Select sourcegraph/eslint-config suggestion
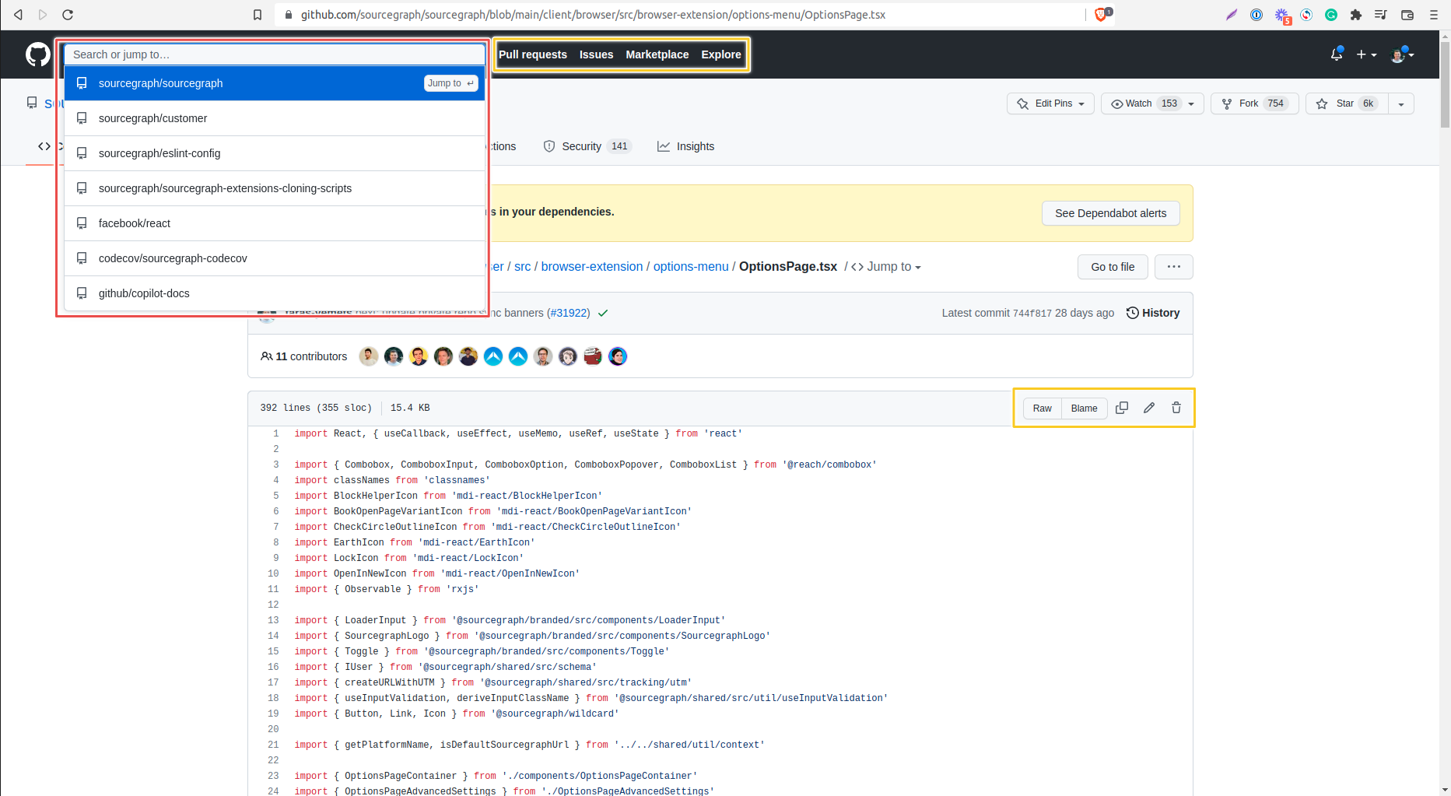This screenshot has height=796, width=1451. (x=275, y=153)
